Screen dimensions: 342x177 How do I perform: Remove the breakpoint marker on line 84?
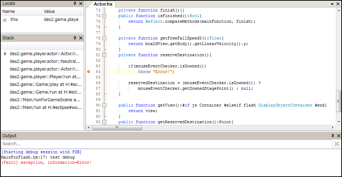(x=89, y=72)
